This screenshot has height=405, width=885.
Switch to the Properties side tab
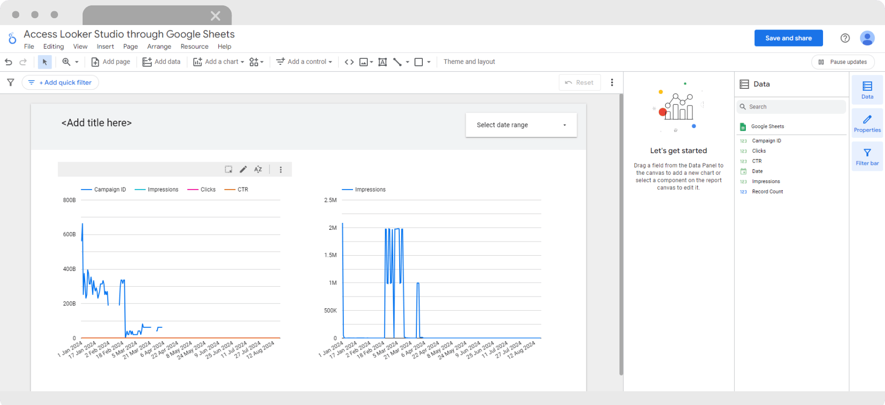pos(867,123)
